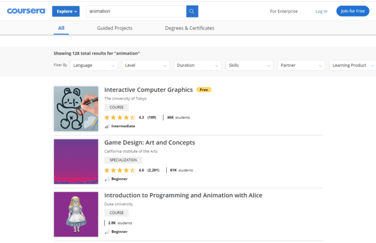Screen dimensions: 376x243
Task: Switch to Degrees & Certificates tab
Action: click(x=190, y=28)
